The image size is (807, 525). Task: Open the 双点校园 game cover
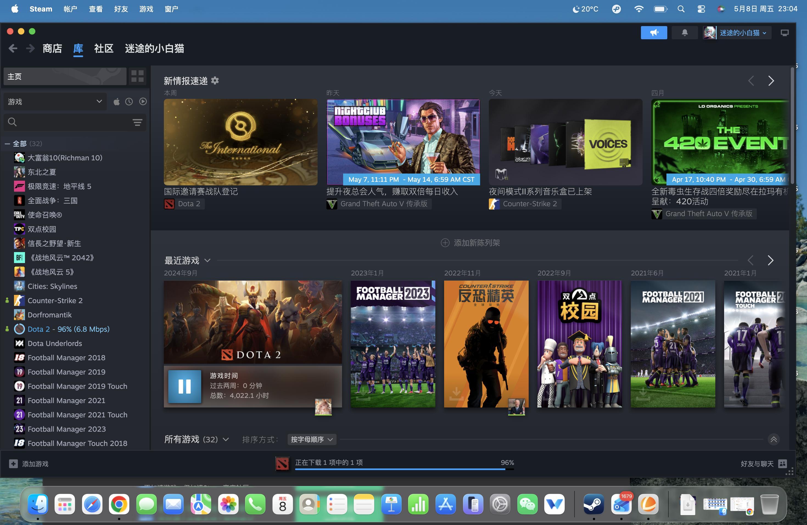[x=579, y=344]
